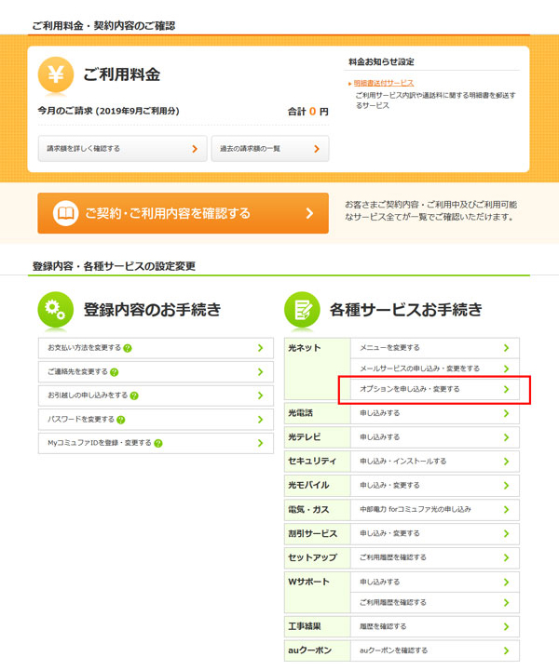Click the yen coin icon beside ご利用料金

[x=56, y=74]
